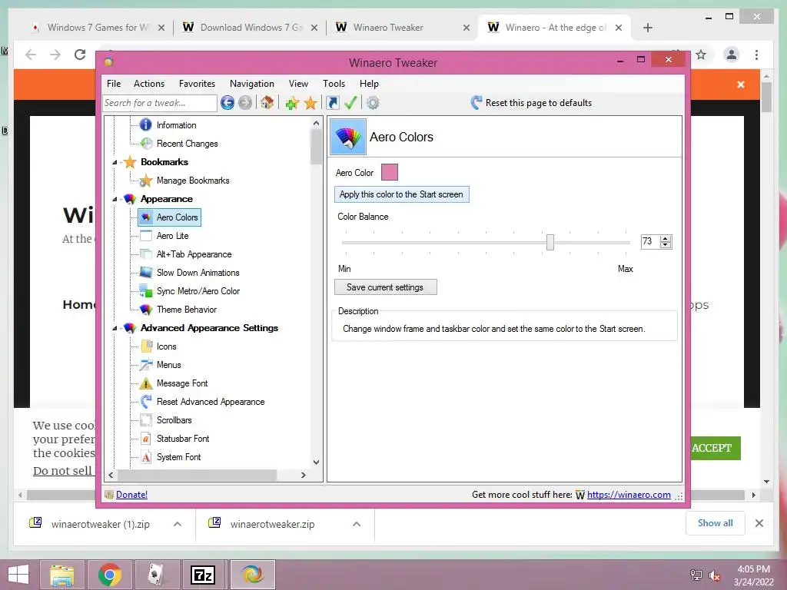Add current page to bookmarks with plus-star icon
Viewport: 787px width, 590px height.
click(x=292, y=104)
